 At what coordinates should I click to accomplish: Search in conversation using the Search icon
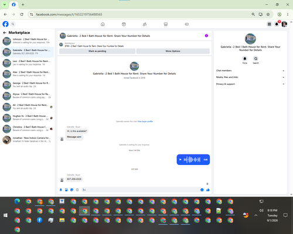click(x=255, y=58)
